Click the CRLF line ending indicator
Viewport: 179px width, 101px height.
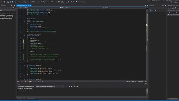point(146,81)
